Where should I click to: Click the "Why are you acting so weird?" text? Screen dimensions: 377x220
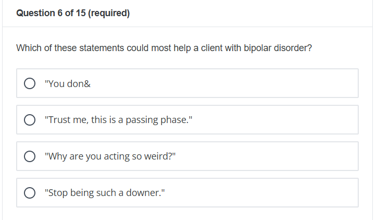tap(110, 156)
